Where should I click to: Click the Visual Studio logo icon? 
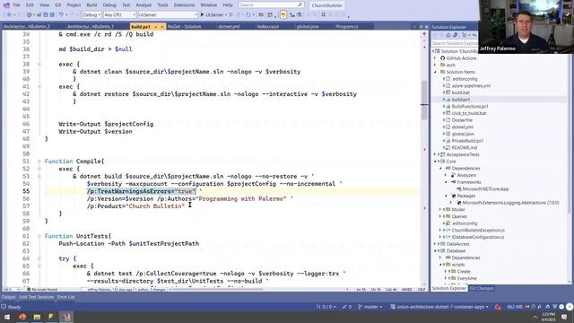6,5
